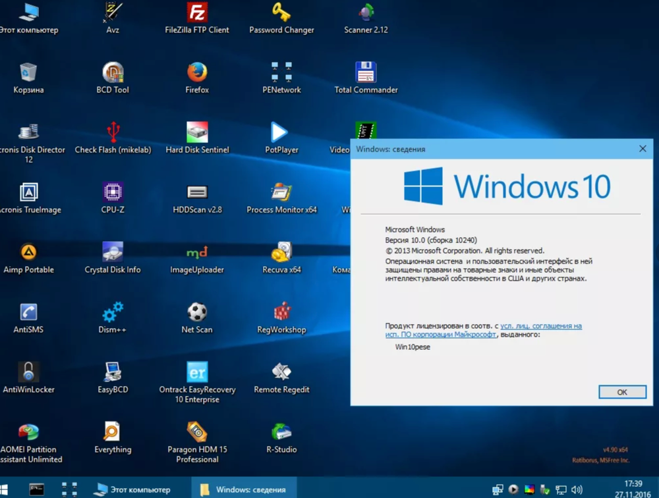Open AntiWinLocker desktop icon
The image size is (659, 498).
click(x=28, y=378)
